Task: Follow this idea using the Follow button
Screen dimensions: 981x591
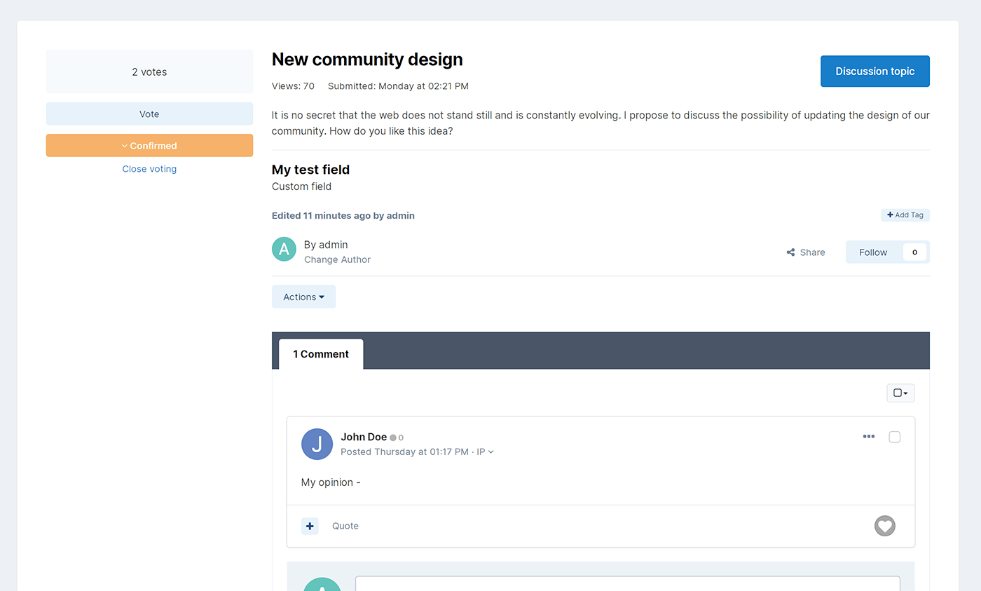Action: 873,252
